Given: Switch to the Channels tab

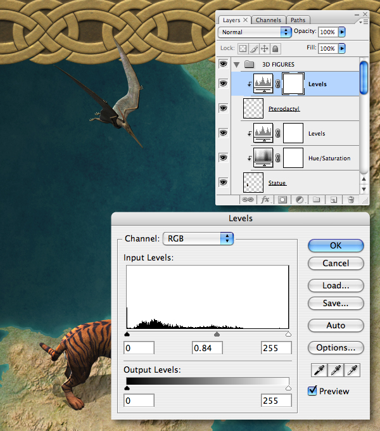Looking at the screenshot, I should coord(269,20).
